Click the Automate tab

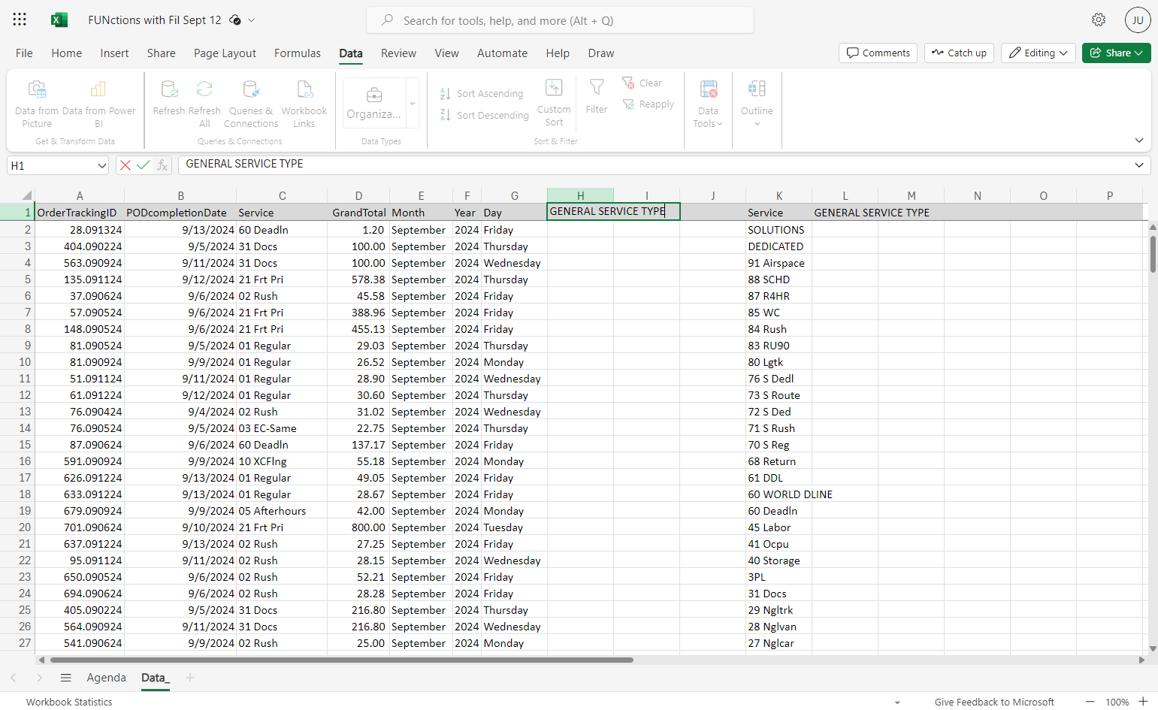pyautogui.click(x=502, y=53)
